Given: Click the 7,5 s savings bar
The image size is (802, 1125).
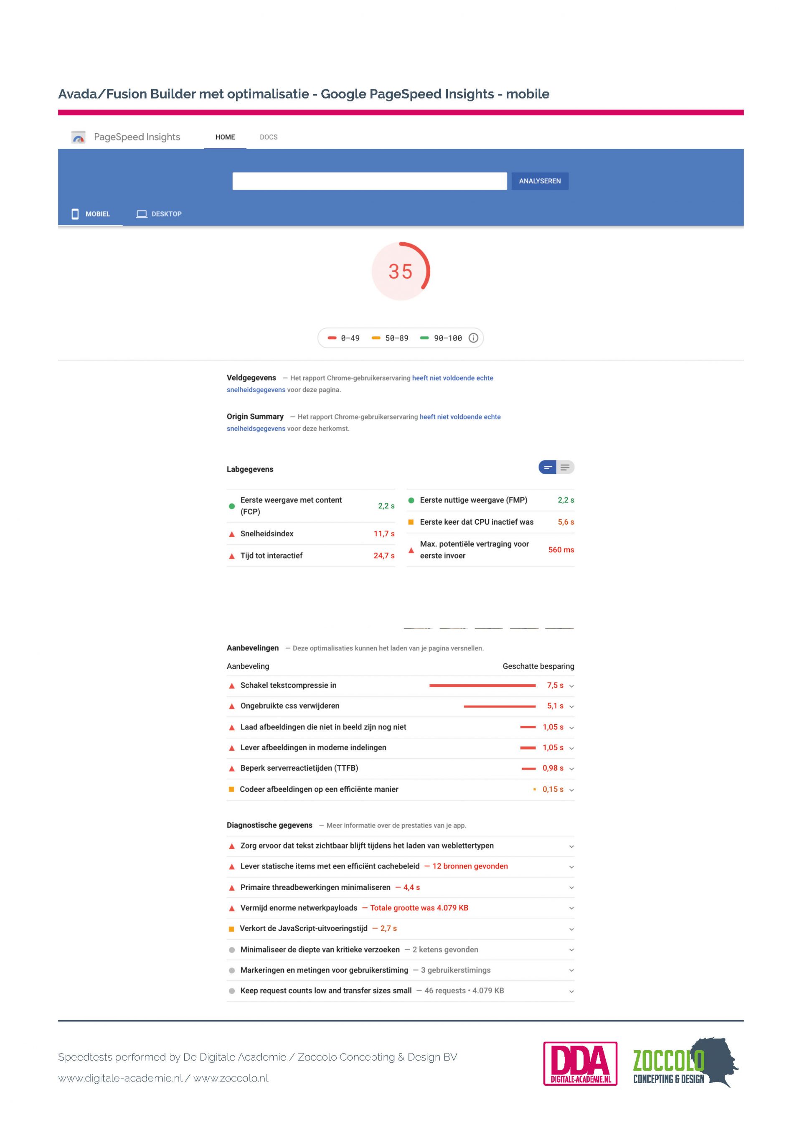Looking at the screenshot, I should (482, 686).
